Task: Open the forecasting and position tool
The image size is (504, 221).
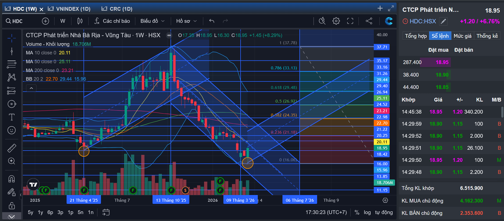Action: (x=12, y=91)
